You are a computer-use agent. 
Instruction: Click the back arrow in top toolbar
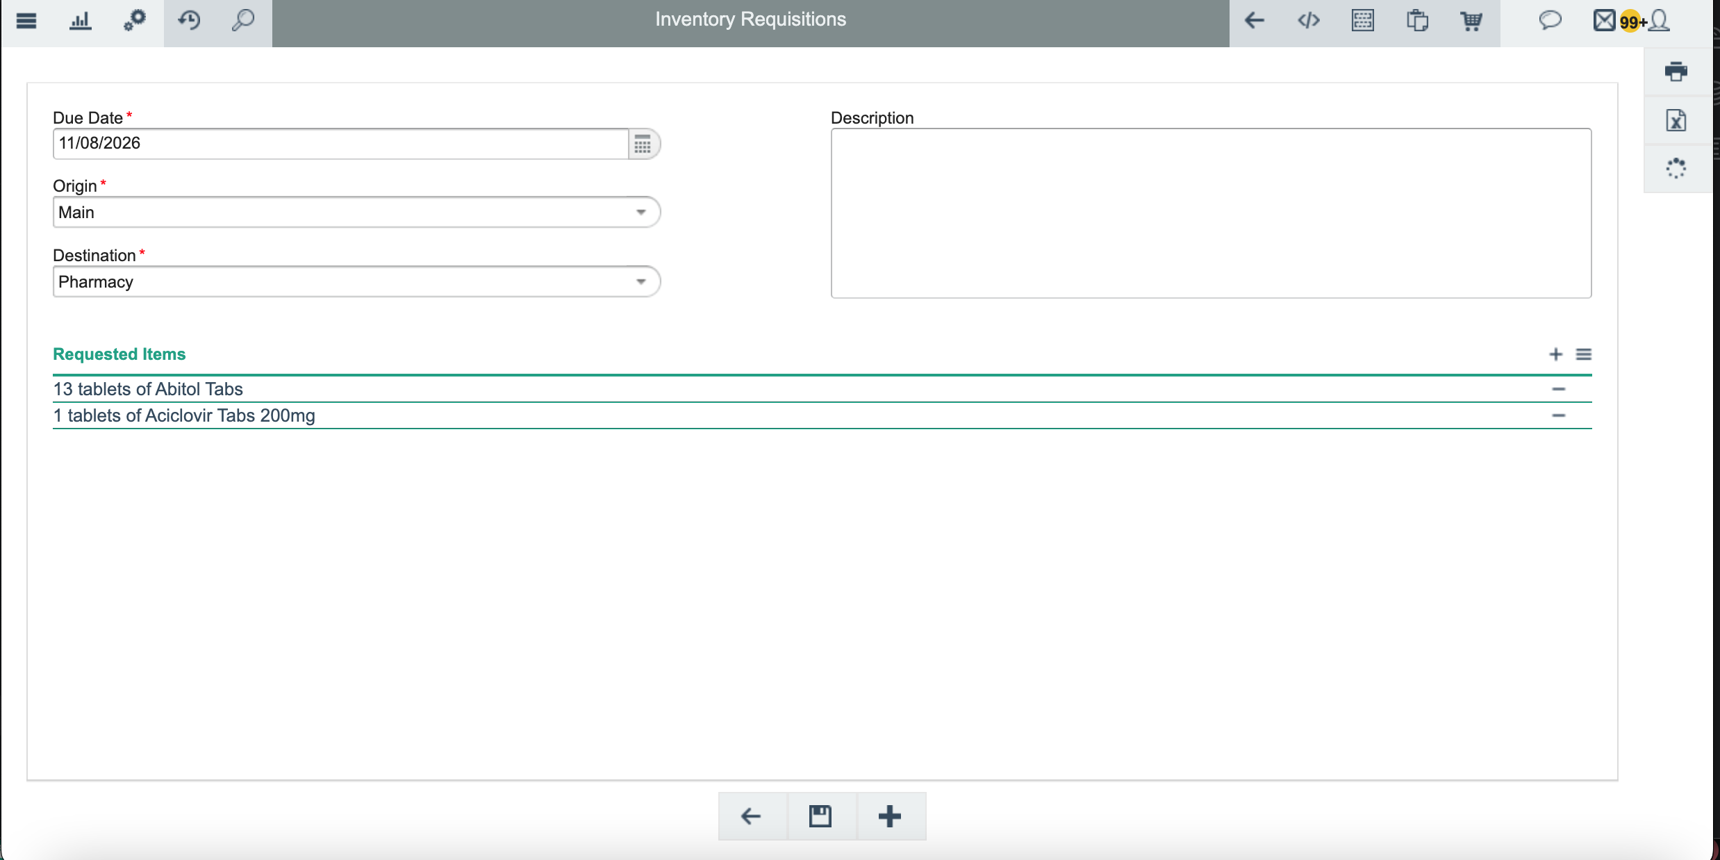[1255, 21]
